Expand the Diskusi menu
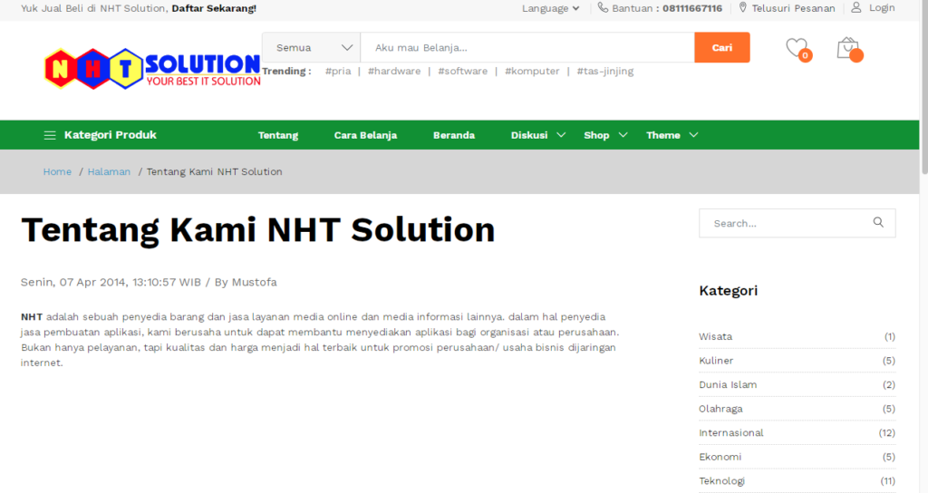928x493 pixels. pyautogui.click(x=537, y=135)
